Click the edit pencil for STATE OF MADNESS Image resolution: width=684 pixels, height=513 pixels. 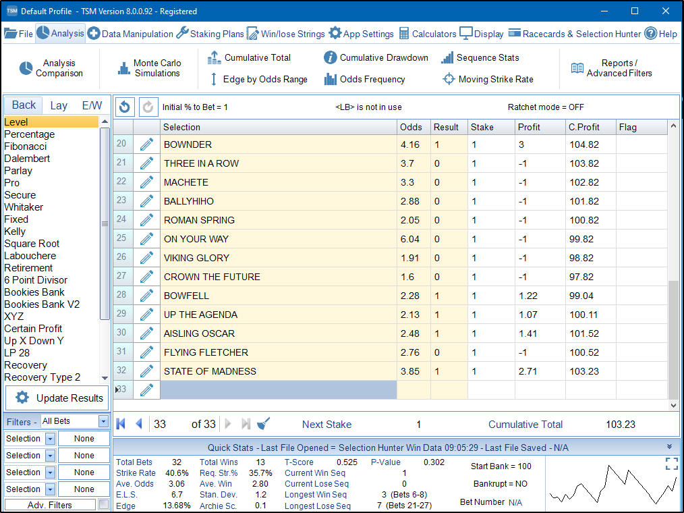[x=146, y=371]
